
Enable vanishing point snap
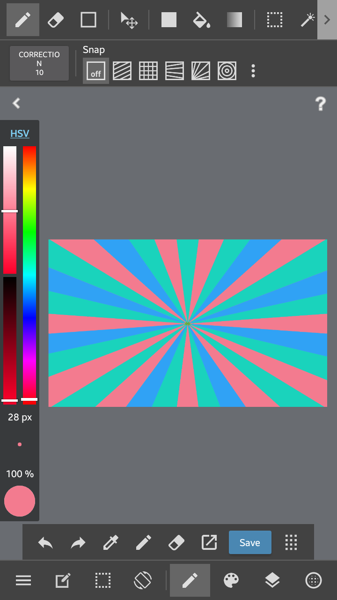pos(175,71)
